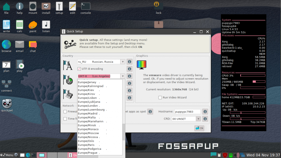The image size is (281, 158).
Task: Launch the console terminal icon
Action: click(x=86, y=8)
